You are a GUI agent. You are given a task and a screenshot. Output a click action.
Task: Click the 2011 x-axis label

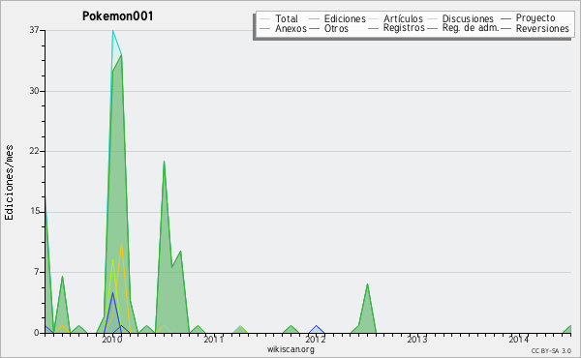click(214, 340)
